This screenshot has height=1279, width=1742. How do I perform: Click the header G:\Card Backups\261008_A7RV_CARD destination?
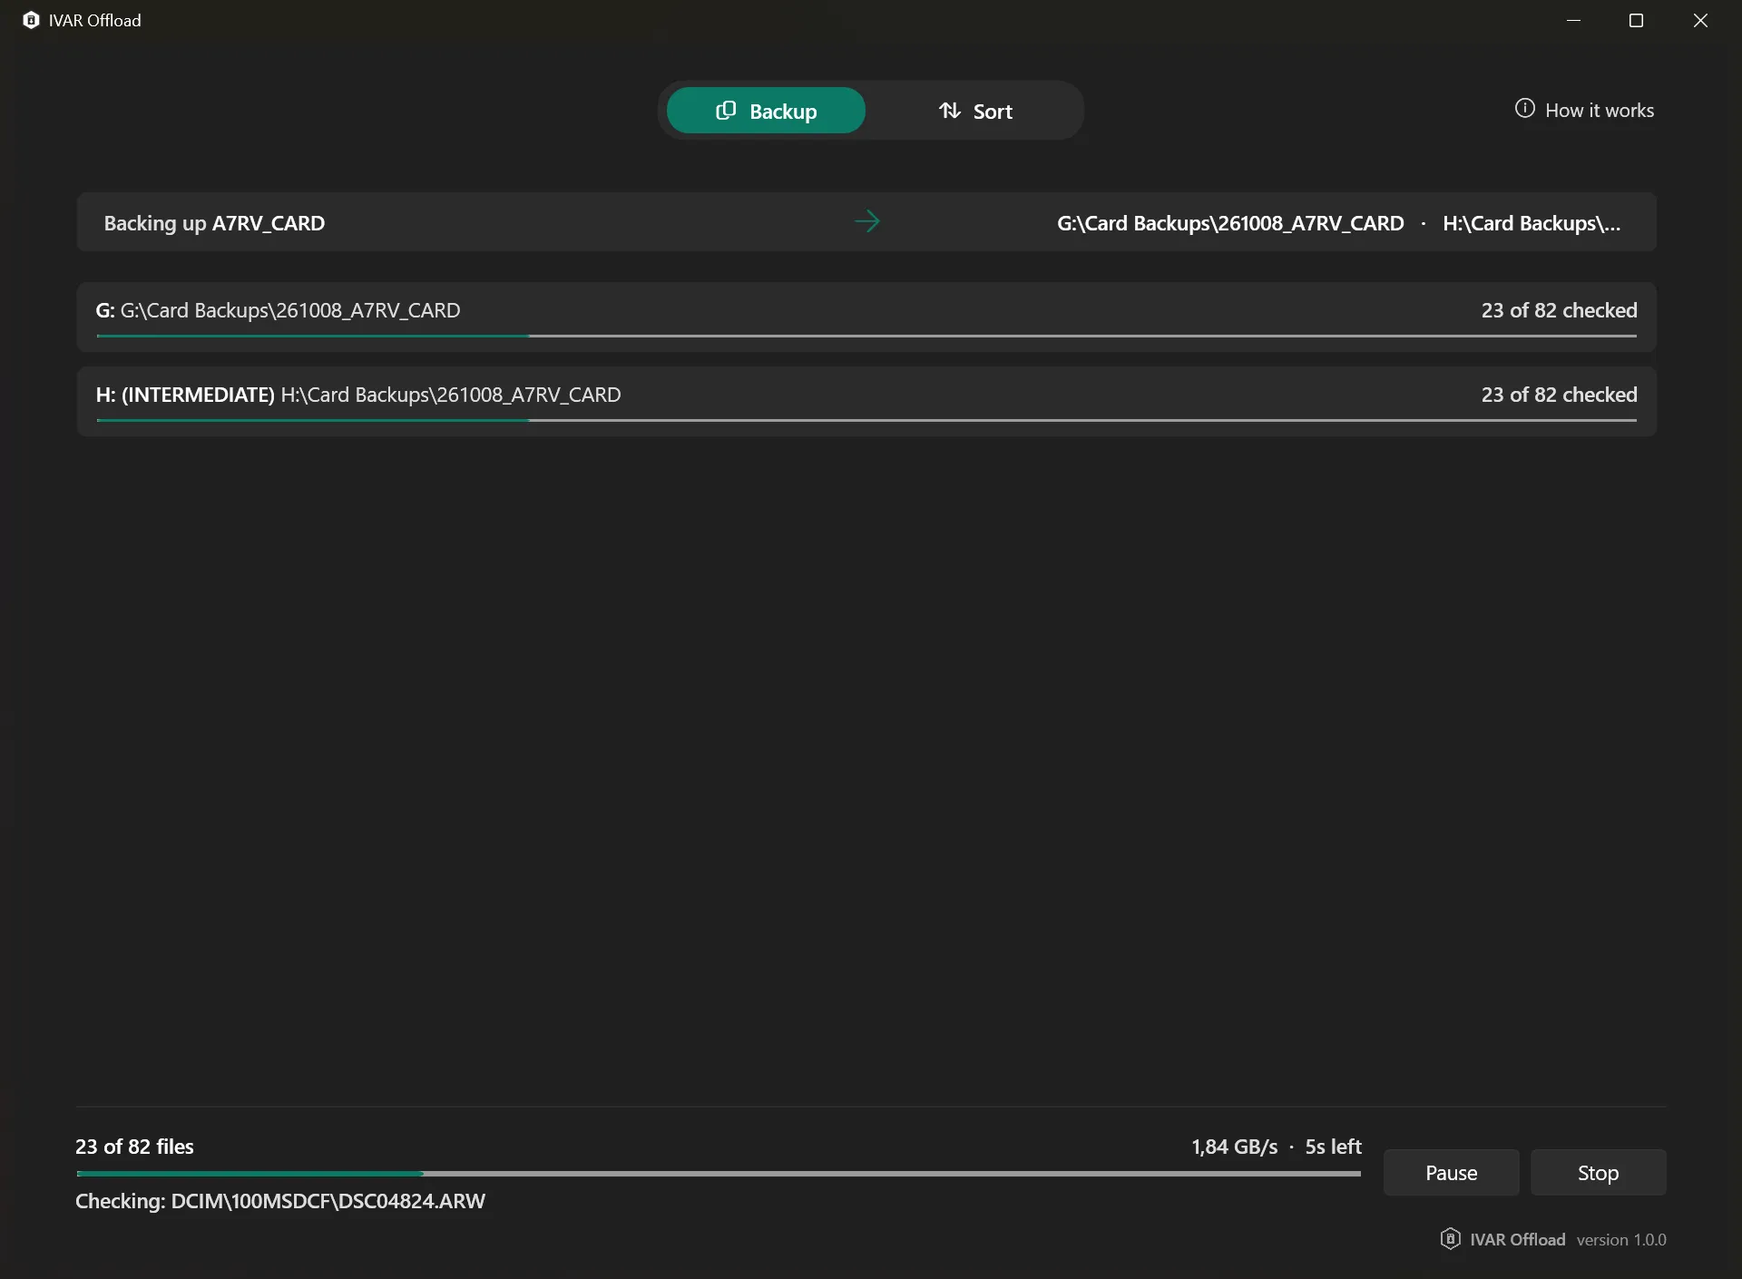coord(1230,223)
